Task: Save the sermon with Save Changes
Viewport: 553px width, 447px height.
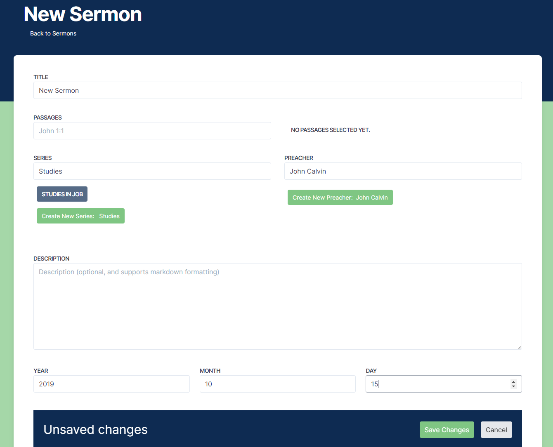Action: 447,430
